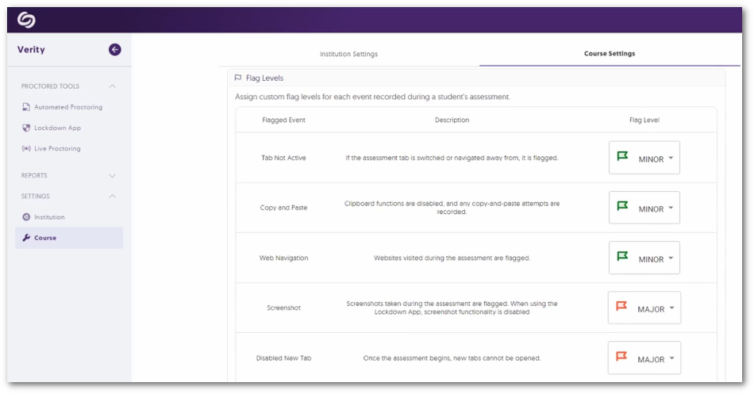Click the flag icon beside Flag Levels
The image size is (754, 394).
238,78
